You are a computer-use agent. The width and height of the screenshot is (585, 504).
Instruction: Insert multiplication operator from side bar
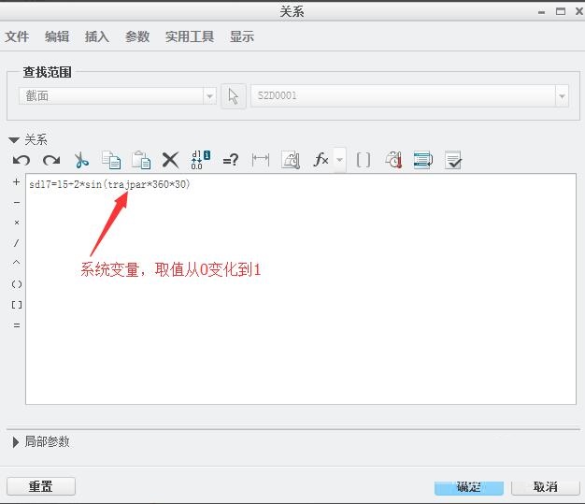point(17,223)
